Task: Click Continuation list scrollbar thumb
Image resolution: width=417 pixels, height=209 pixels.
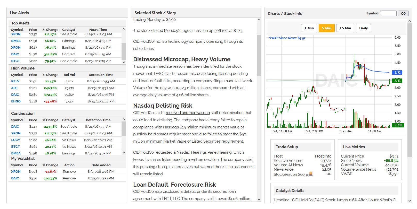Action: [x=124, y=129]
